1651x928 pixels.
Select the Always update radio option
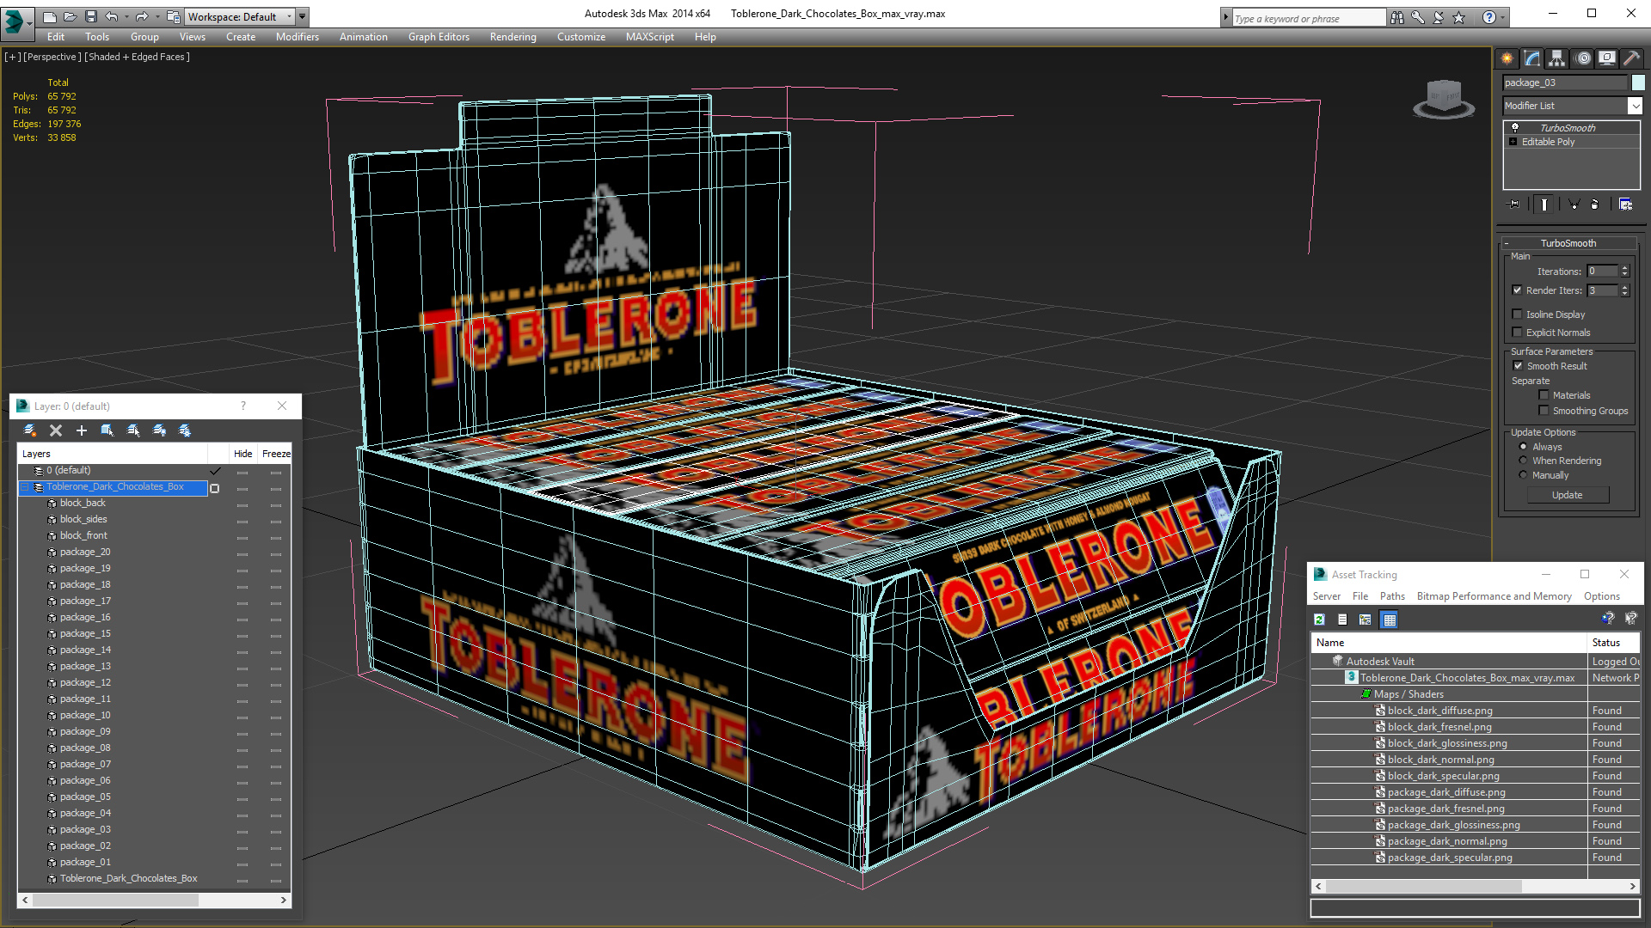pyautogui.click(x=1523, y=447)
